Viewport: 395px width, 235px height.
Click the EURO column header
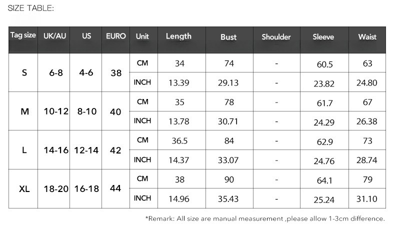point(116,40)
